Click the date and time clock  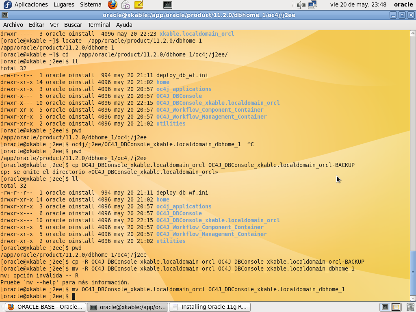click(x=358, y=4)
